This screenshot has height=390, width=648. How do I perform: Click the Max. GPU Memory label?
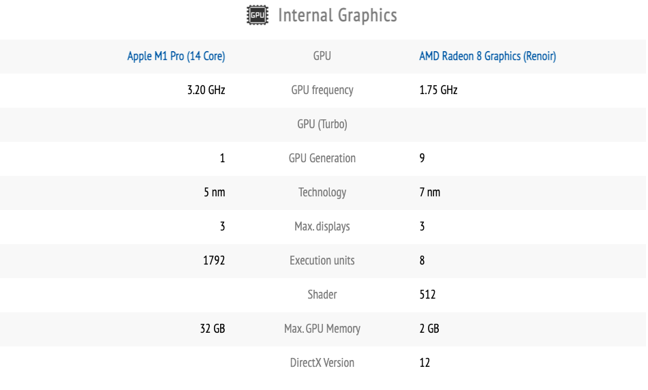pyautogui.click(x=322, y=329)
